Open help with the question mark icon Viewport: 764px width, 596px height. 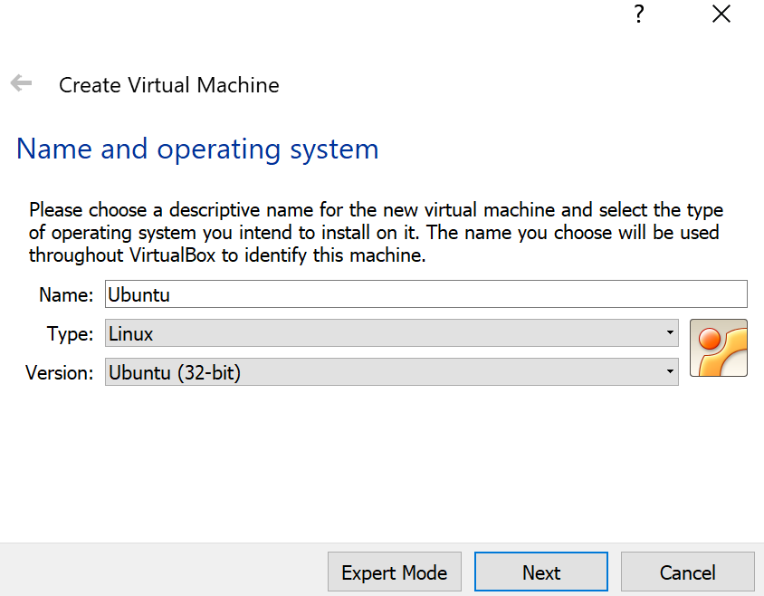(x=639, y=14)
